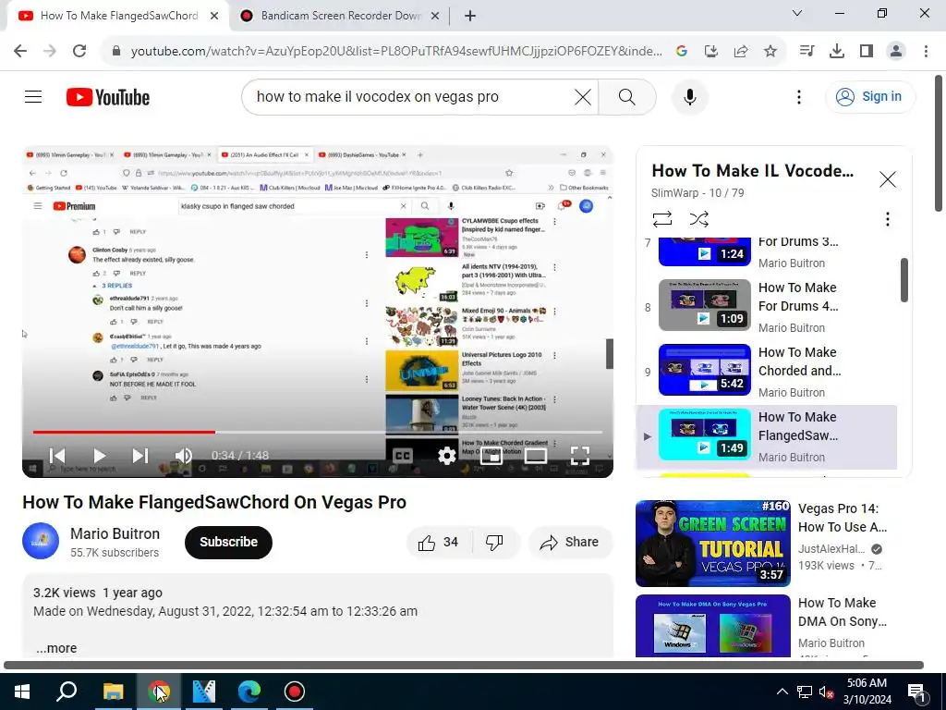Skip to the previous playlist video
The height and width of the screenshot is (710, 946).
tap(57, 455)
